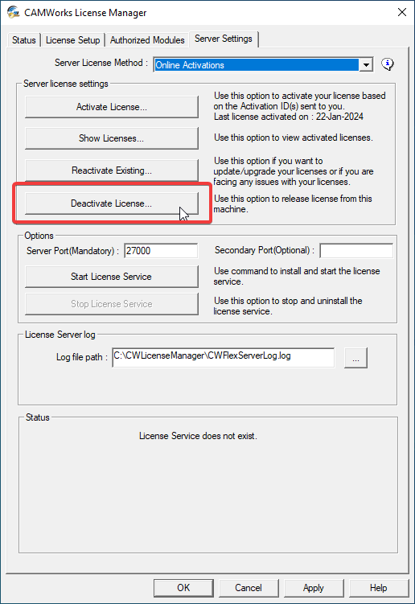Open the License Setup tab
The image size is (415, 604).
click(x=73, y=40)
